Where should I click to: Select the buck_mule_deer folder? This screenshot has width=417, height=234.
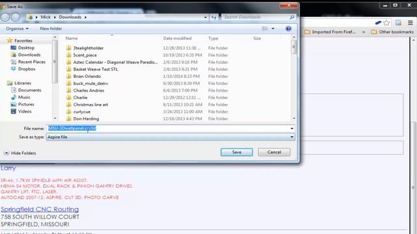(91, 83)
